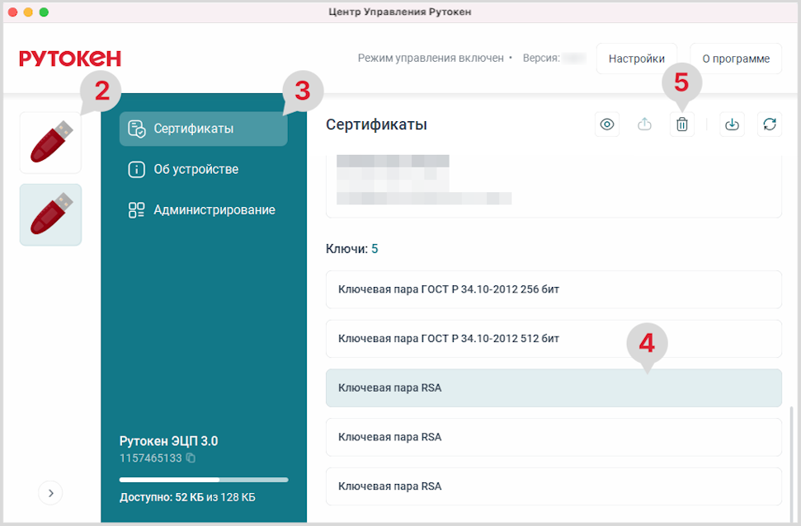Select the second highlighted Rutoken device

50,214
